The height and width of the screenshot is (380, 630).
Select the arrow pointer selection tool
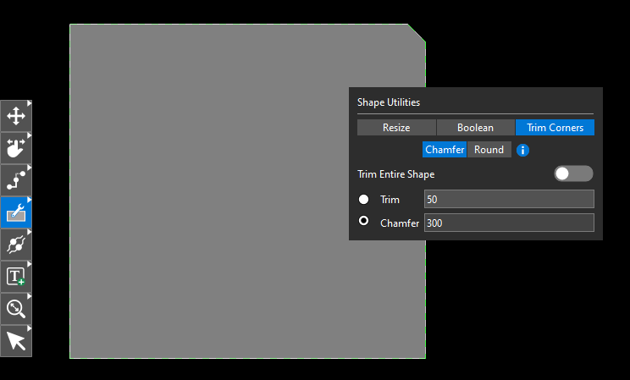pyautogui.click(x=16, y=341)
